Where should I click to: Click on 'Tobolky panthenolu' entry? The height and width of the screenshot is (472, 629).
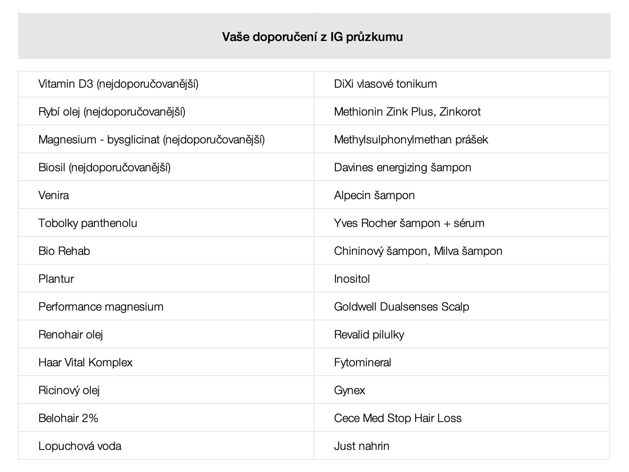88,223
